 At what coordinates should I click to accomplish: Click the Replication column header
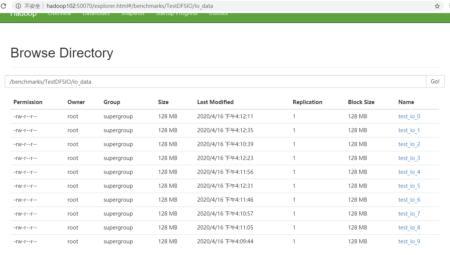[308, 102]
